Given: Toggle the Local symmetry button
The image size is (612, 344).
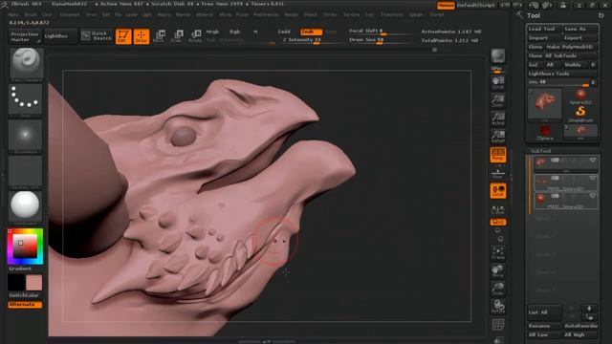Looking at the screenshot, I should pos(498,191).
